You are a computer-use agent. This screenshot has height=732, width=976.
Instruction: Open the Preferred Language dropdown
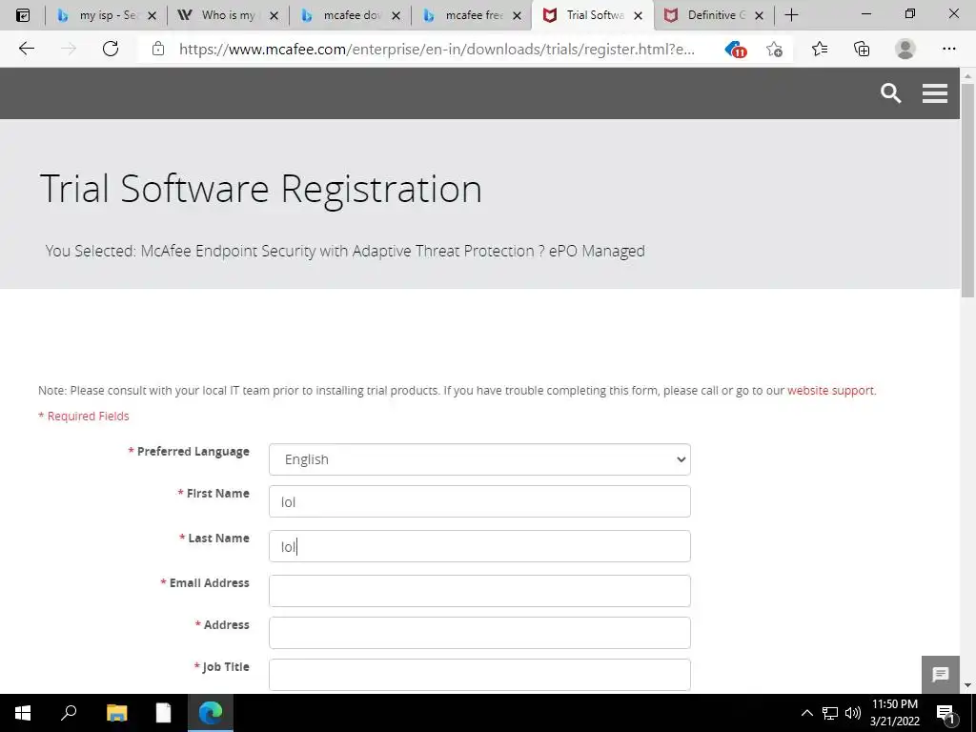click(479, 459)
